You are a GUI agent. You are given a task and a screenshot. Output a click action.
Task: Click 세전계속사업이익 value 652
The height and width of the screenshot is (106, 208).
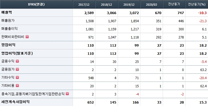tap(91, 102)
